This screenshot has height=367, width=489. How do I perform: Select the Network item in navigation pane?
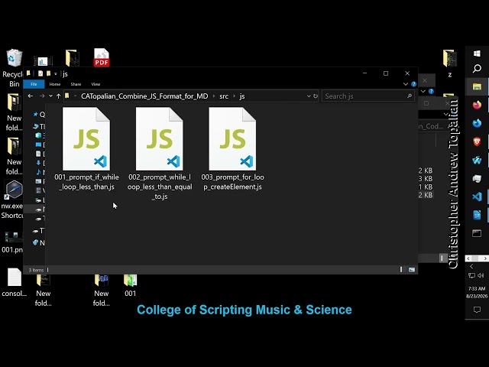click(x=39, y=242)
